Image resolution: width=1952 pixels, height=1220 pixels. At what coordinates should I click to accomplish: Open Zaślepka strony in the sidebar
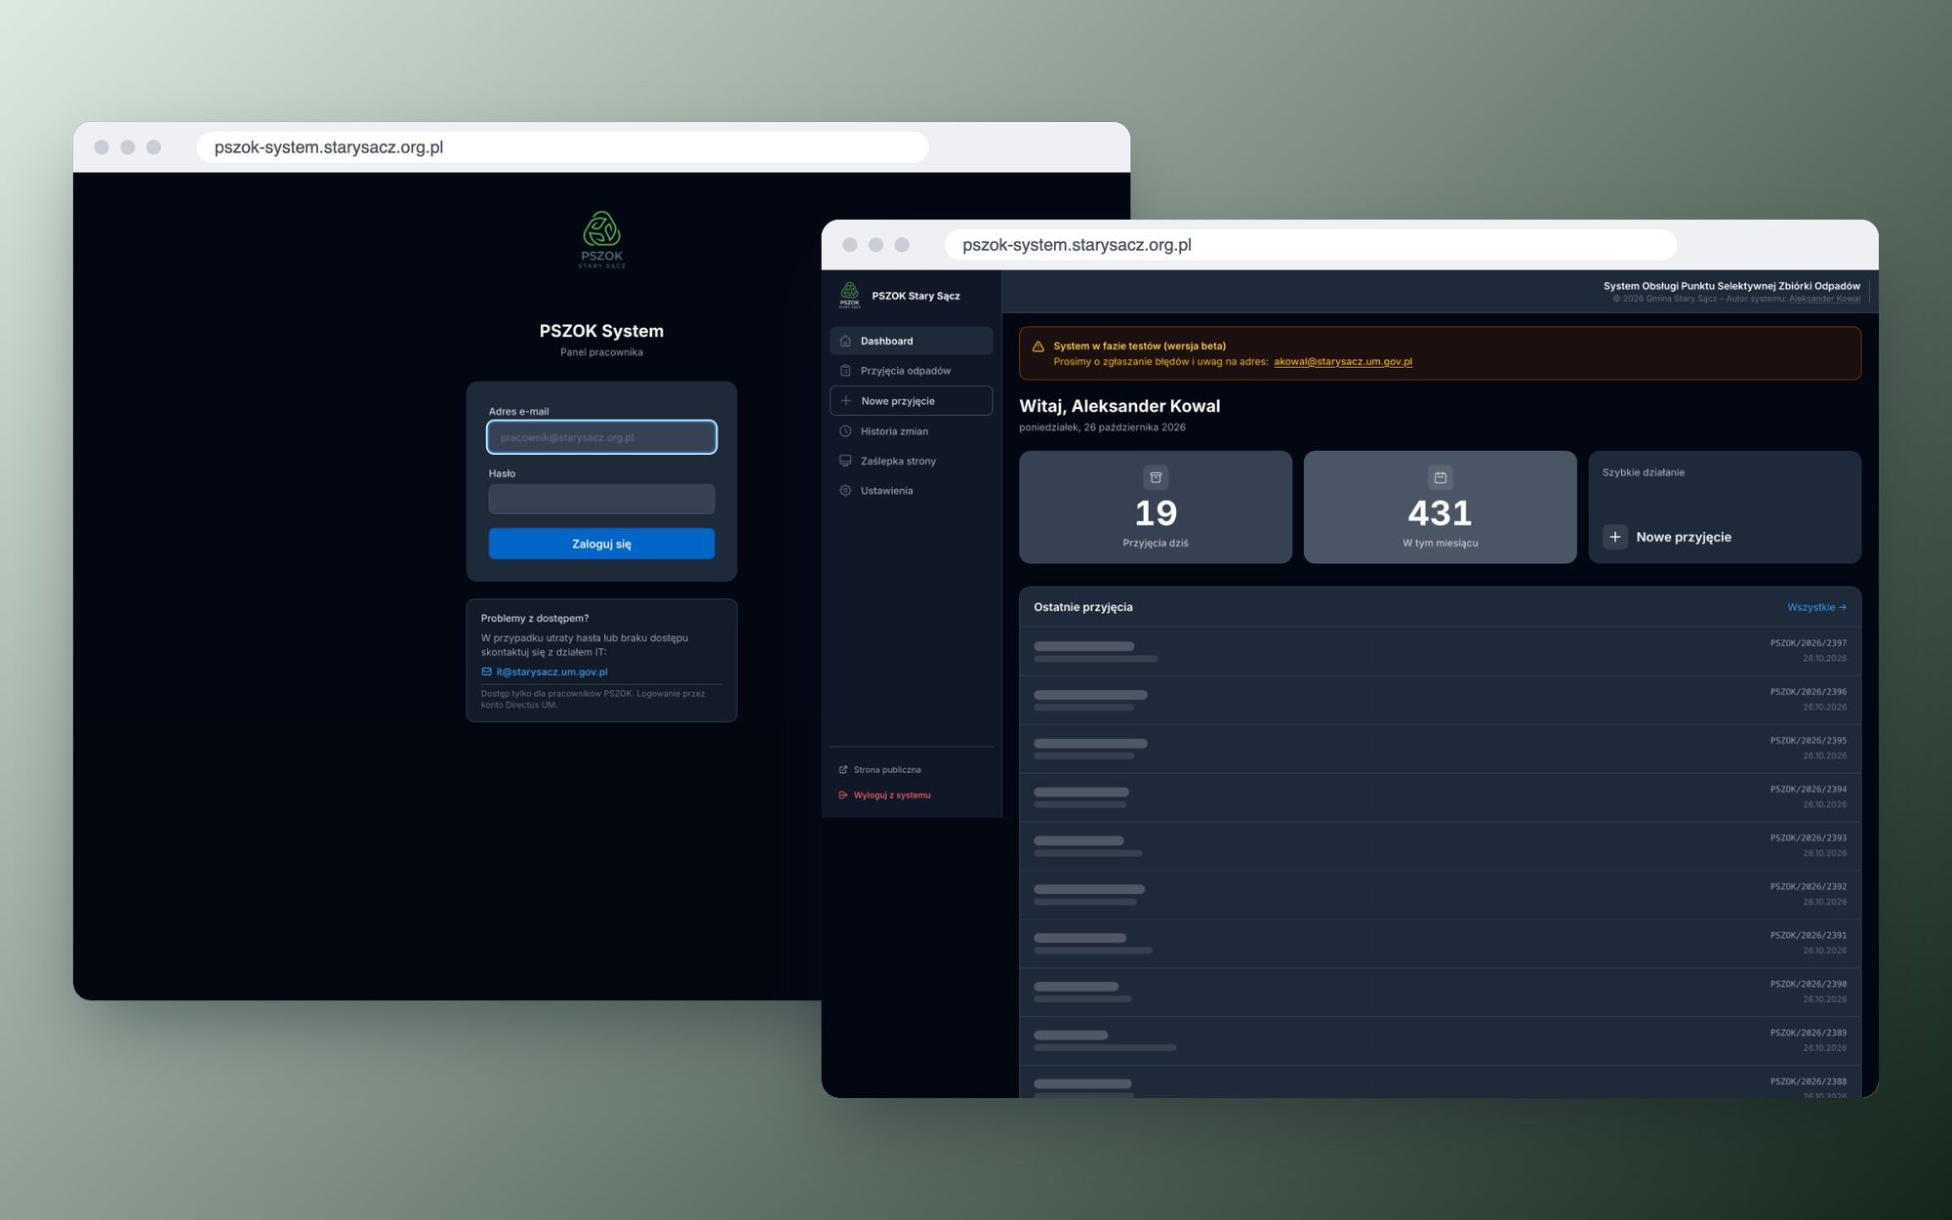(912, 461)
